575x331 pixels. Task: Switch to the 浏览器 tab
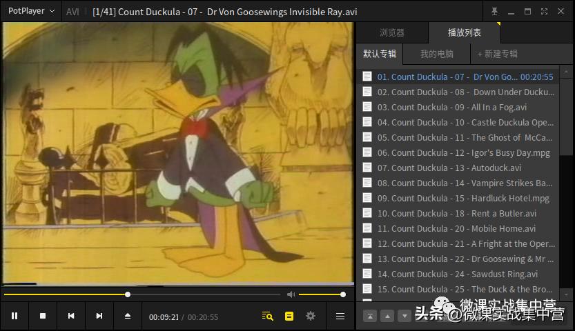pyautogui.click(x=392, y=32)
